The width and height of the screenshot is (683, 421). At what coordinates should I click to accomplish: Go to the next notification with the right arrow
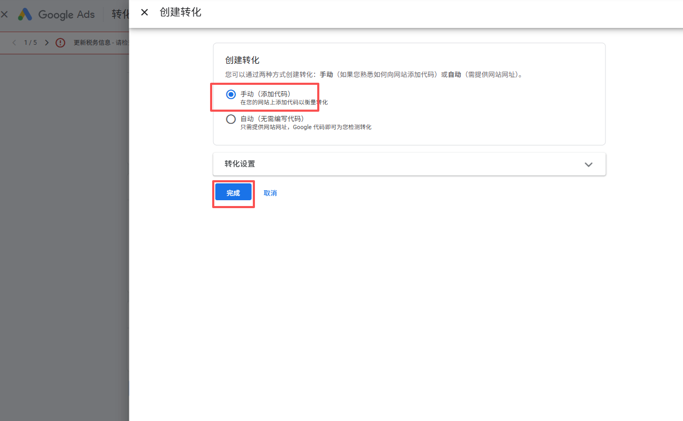(x=46, y=43)
